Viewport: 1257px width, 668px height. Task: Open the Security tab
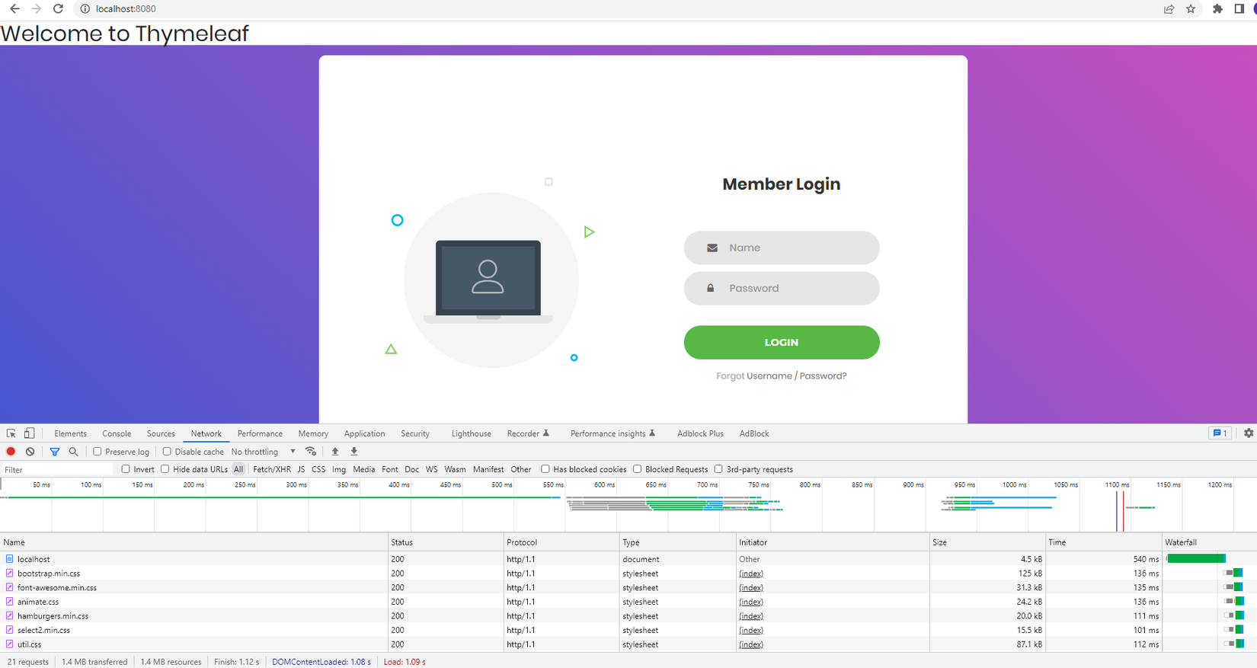[415, 433]
